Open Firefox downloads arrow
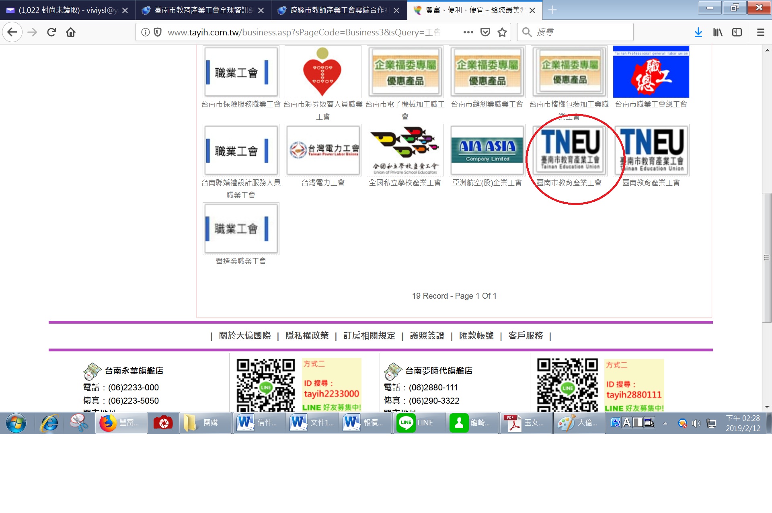The image size is (772, 513). coord(698,32)
